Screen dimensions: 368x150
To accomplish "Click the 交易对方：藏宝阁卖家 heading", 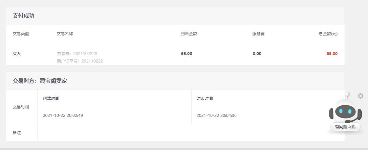I will pyautogui.click(x=40, y=81).
